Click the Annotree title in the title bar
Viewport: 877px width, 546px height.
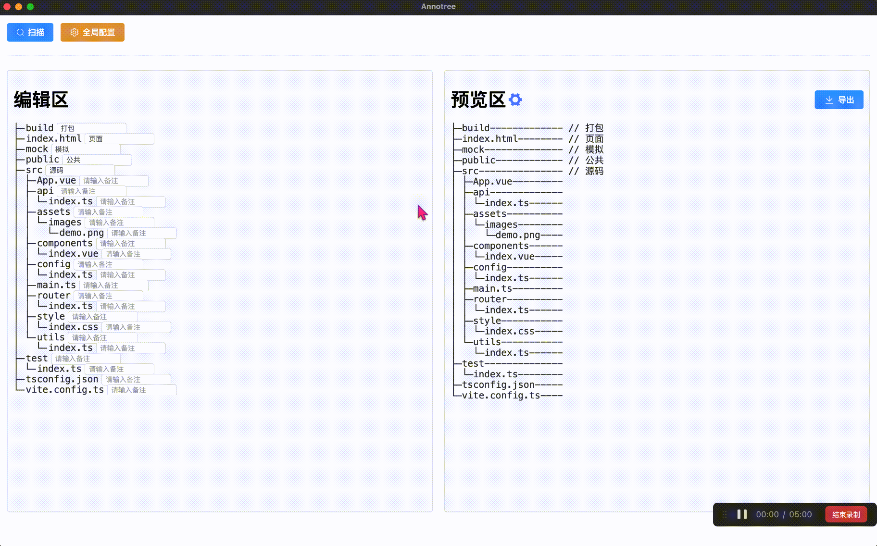438,7
